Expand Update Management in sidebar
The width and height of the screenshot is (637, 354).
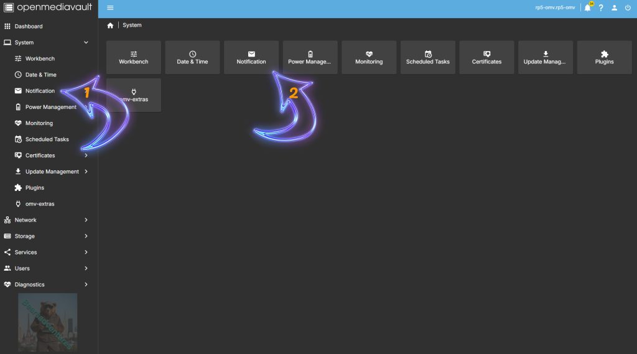[x=86, y=172]
